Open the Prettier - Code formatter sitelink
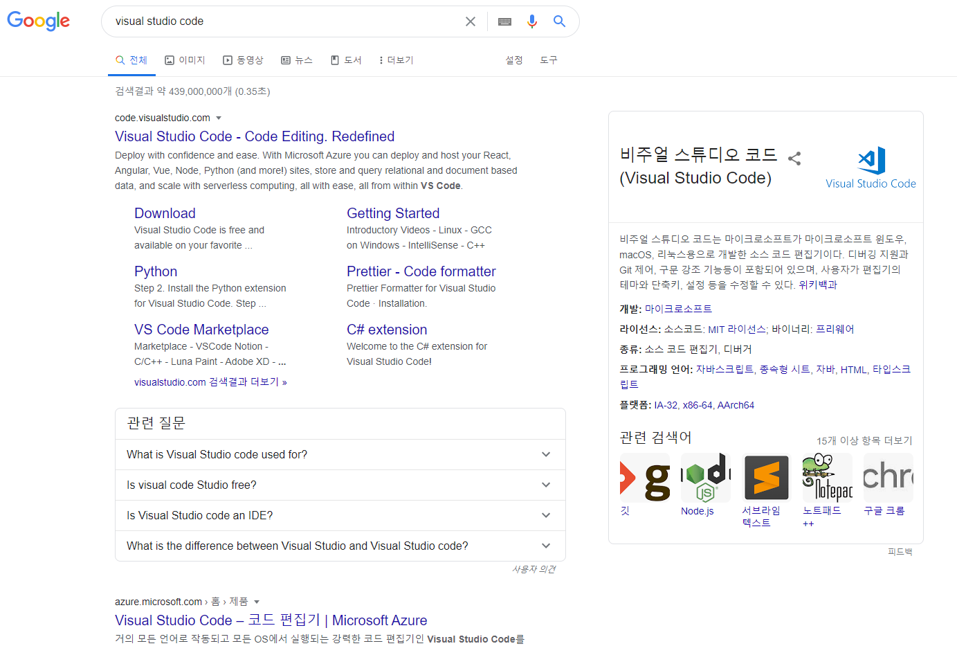The image size is (957, 646). (421, 271)
